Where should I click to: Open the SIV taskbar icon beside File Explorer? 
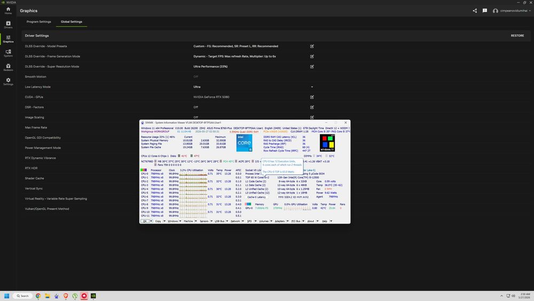[57, 296]
